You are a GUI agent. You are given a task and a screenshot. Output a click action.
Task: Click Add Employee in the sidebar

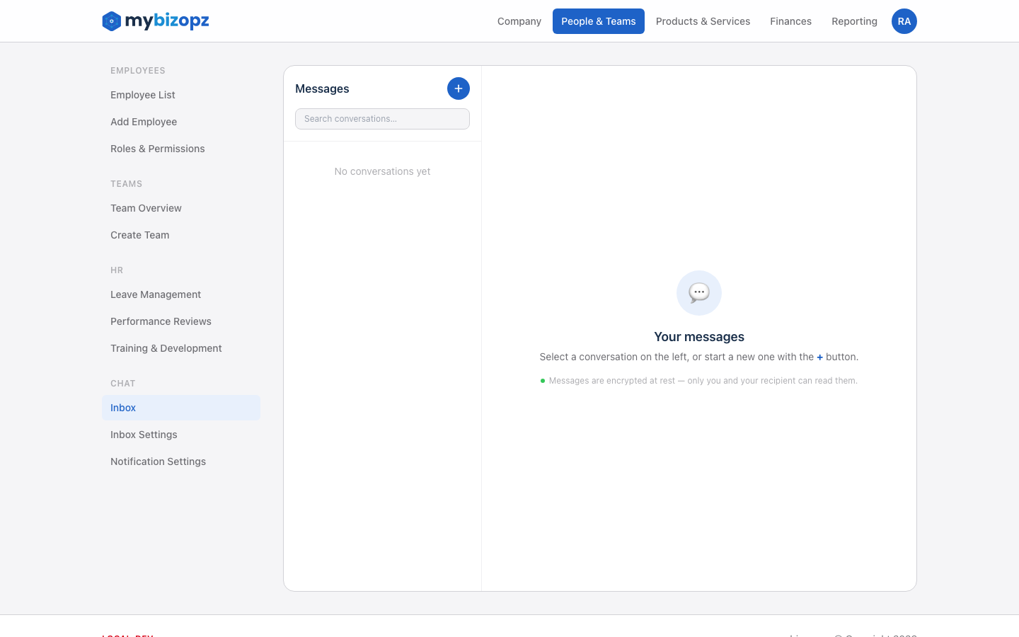(x=144, y=122)
